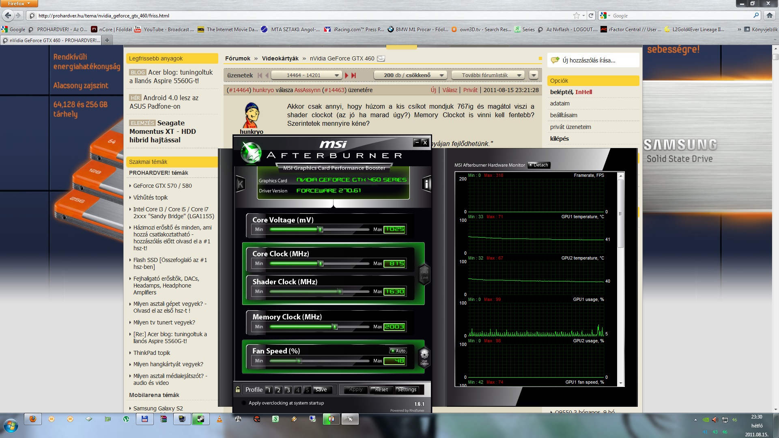Click the profile lock padlock icon
Screen dimensions: 779x438
click(238, 390)
